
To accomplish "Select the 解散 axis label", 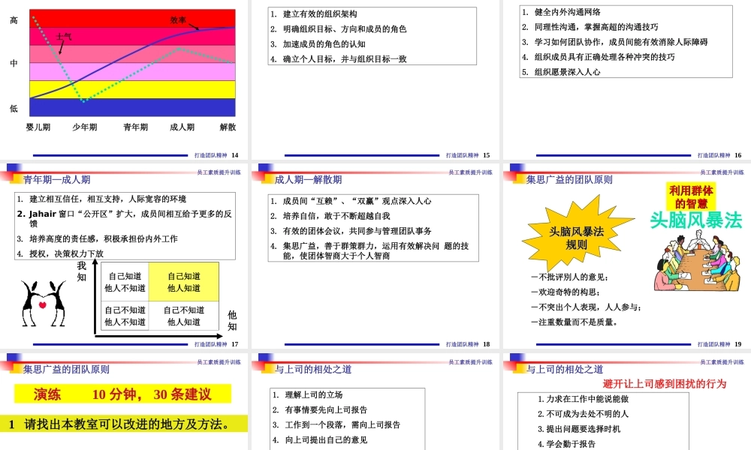I will 228,127.
